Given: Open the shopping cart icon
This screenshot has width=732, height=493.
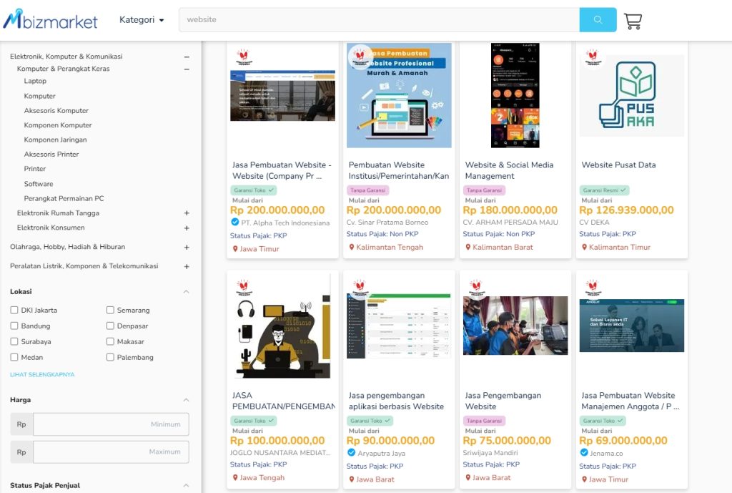Looking at the screenshot, I should 633,21.
